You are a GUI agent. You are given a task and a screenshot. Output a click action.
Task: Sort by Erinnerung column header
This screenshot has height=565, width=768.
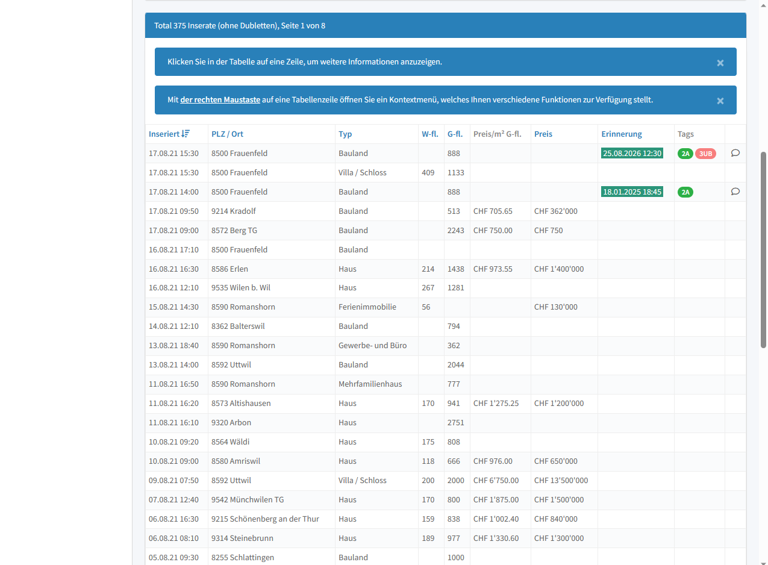[x=621, y=134]
